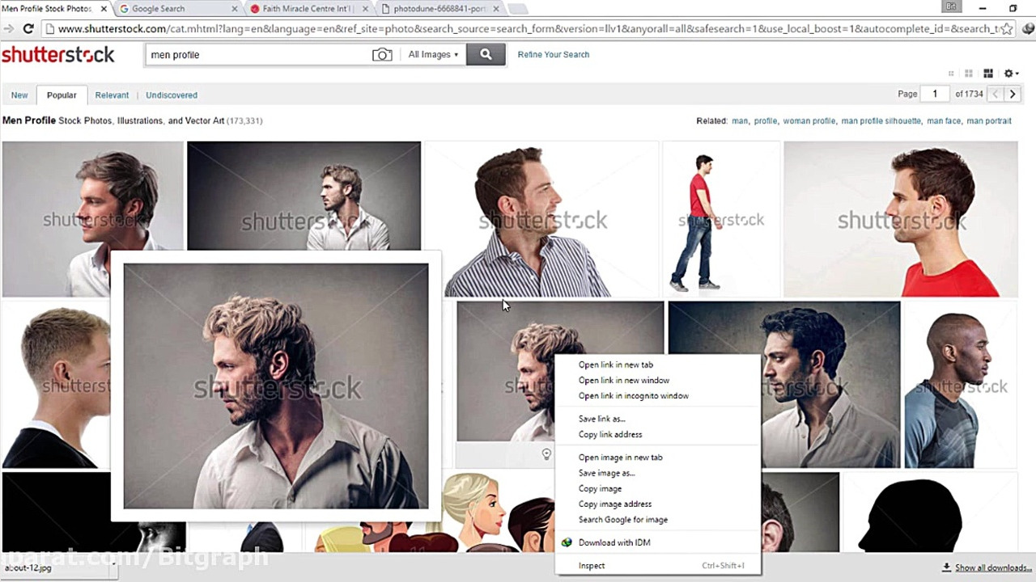This screenshot has height=582, width=1036.
Task: Open the related 'woman profile' search link
Action: pyautogui.click(x=809, y=121)
